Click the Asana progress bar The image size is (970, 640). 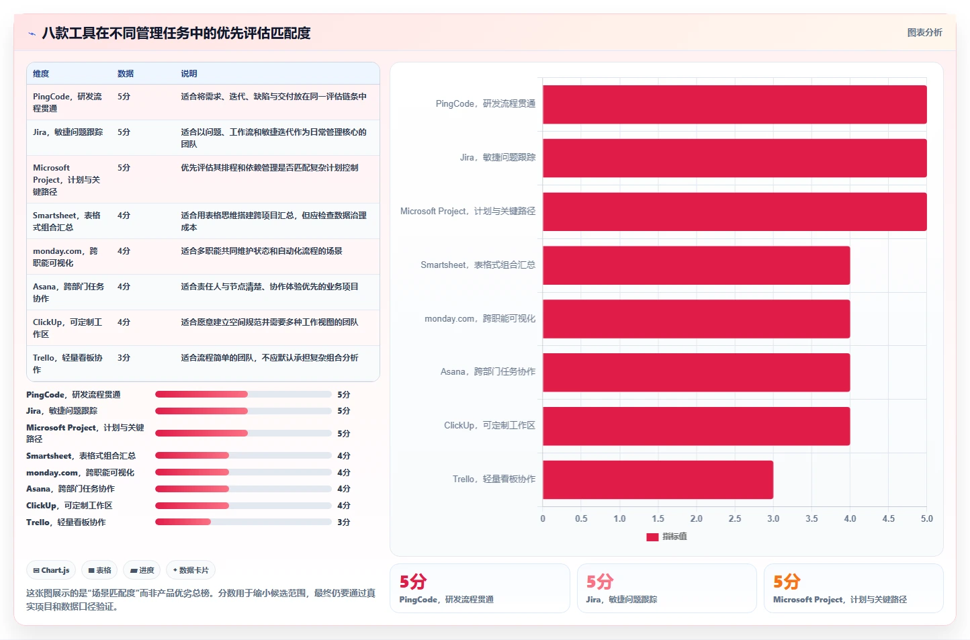243,488
